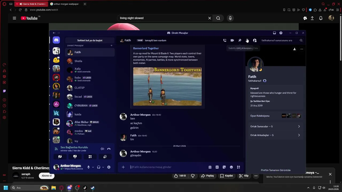Open Xally direct message
Viewport: 342px width, 192px height.
[x=90, y=70]
